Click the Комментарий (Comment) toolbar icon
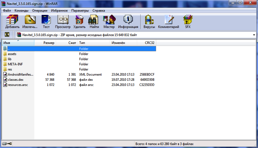258x148 pixels. 168,22
